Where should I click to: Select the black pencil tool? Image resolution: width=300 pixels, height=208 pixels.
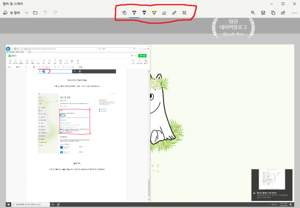[144, 13]
